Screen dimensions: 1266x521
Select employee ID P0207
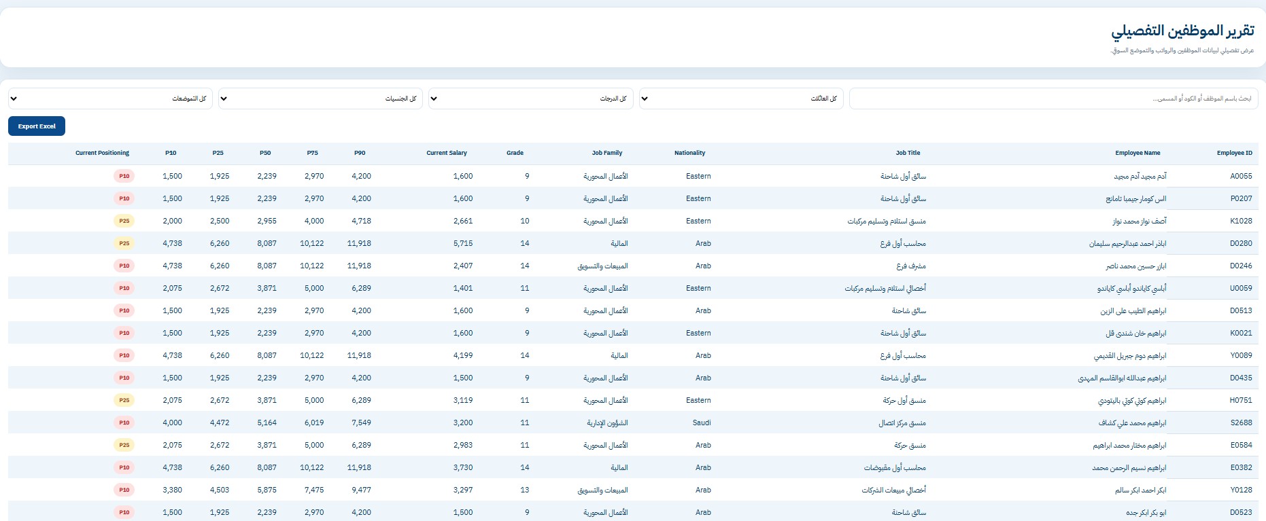(x=1241, y=198)
